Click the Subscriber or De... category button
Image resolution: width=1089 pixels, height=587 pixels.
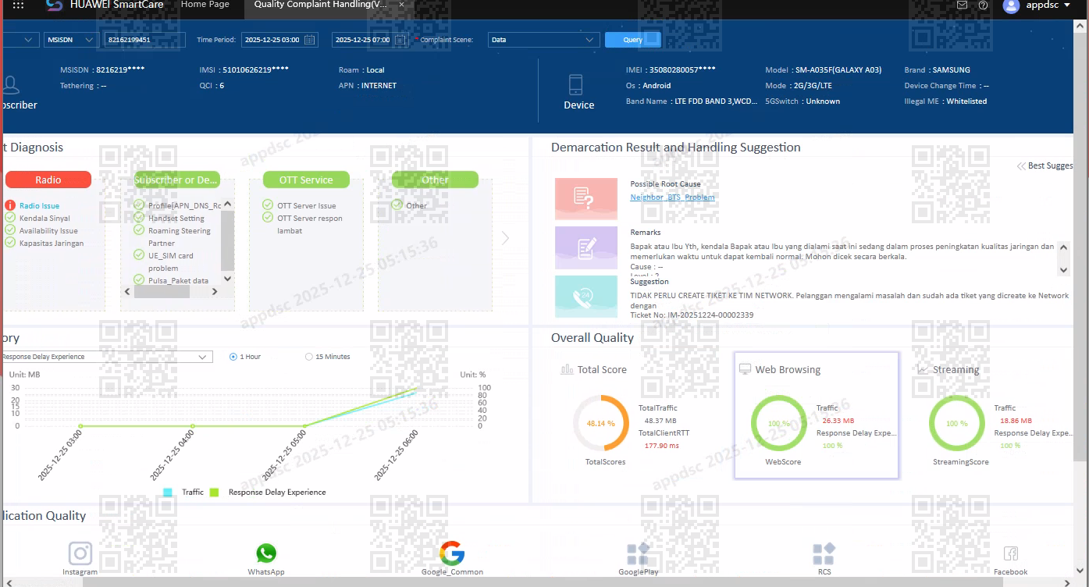[x=177, y=180]
